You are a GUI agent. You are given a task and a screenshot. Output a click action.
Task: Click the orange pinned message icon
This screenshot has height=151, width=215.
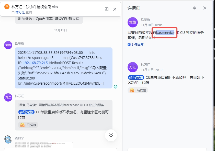pyautogui.click(x=7, y=7)
